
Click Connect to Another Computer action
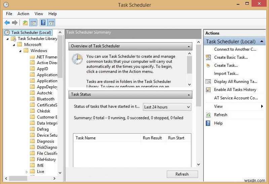[x=235, y=49]
